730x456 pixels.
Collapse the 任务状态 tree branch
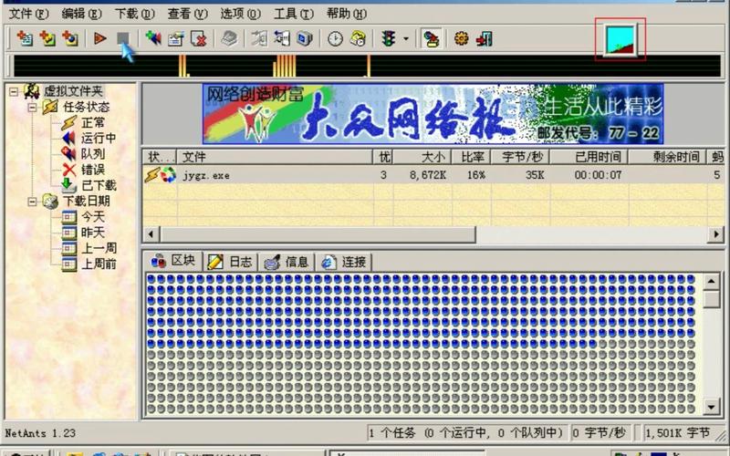pyautogui.click(x=32, y=108)
